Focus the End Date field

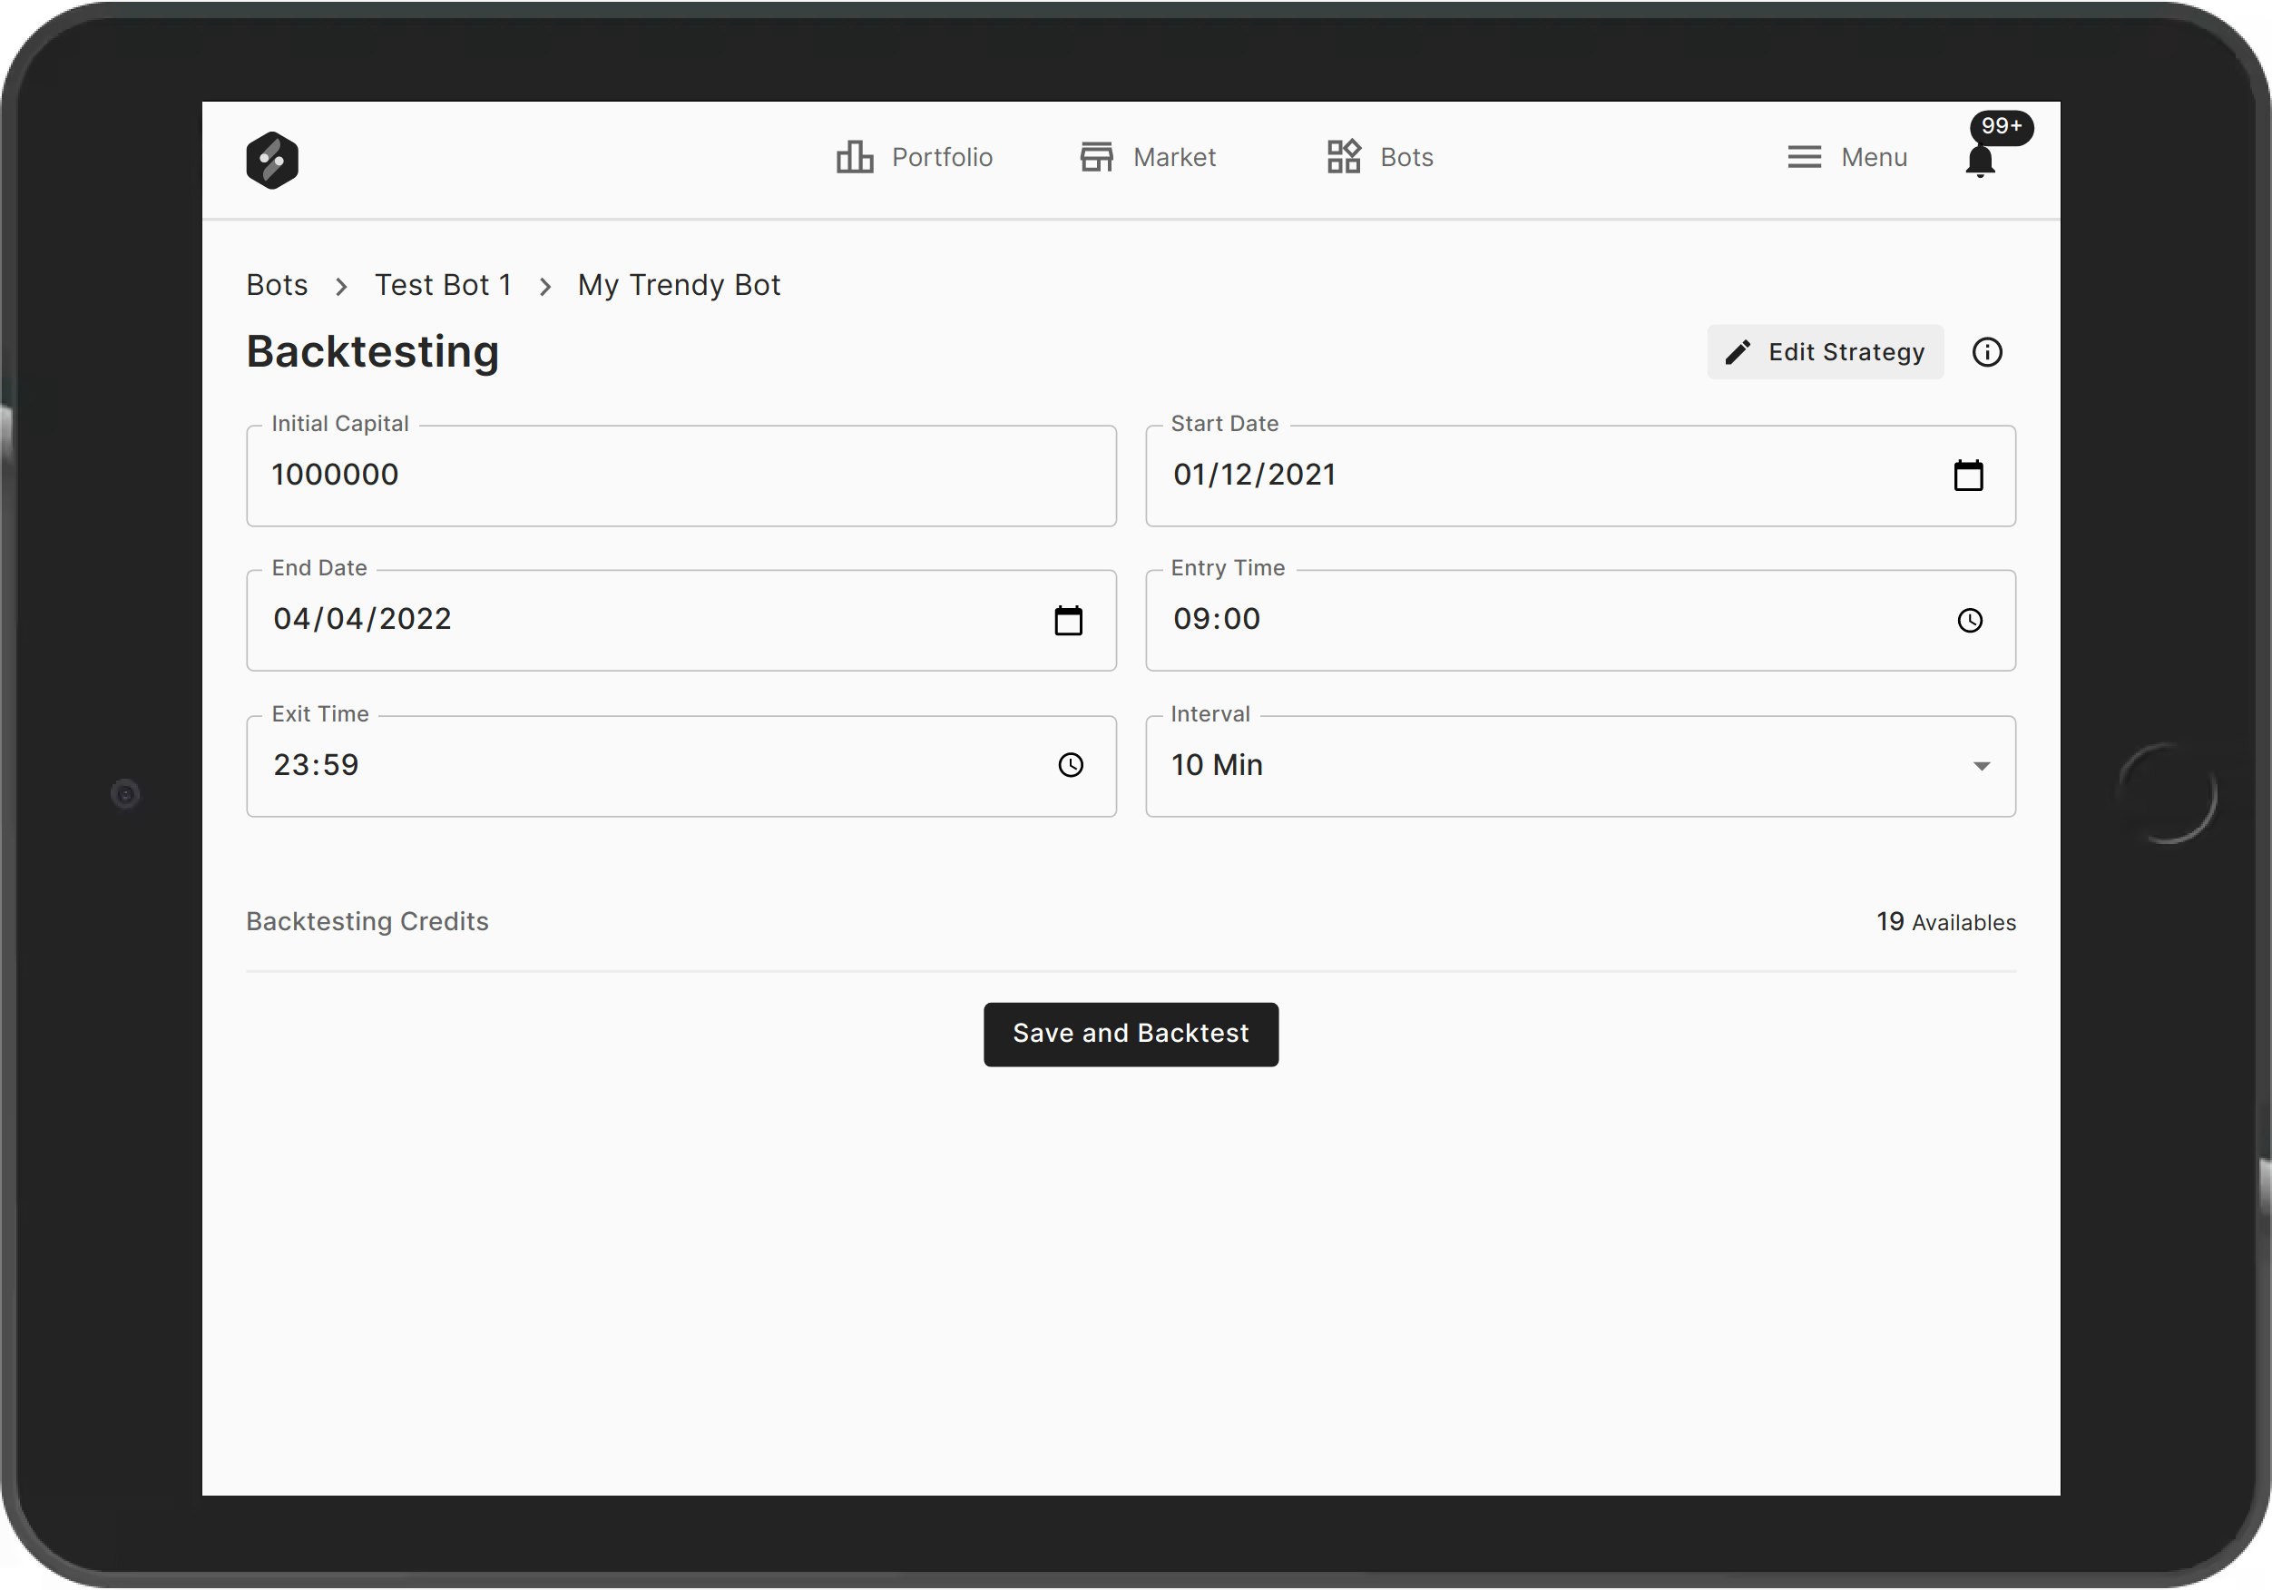click(x=681, y=621)
